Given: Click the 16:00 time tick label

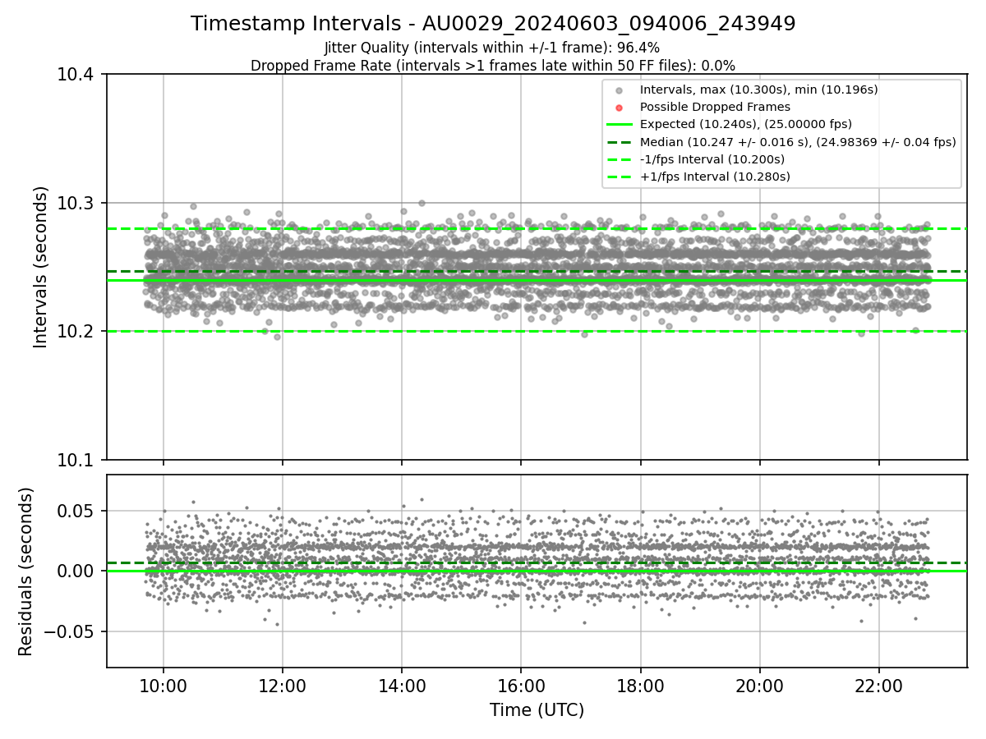Looking at the screenshot, I should [521, 685].
